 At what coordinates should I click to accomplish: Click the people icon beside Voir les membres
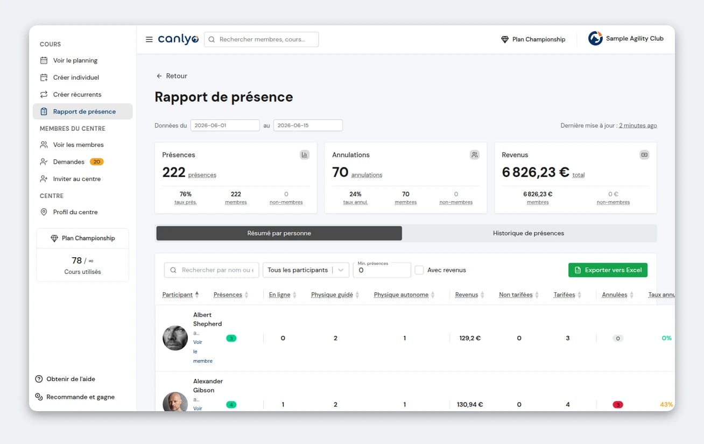pos(44,145)
